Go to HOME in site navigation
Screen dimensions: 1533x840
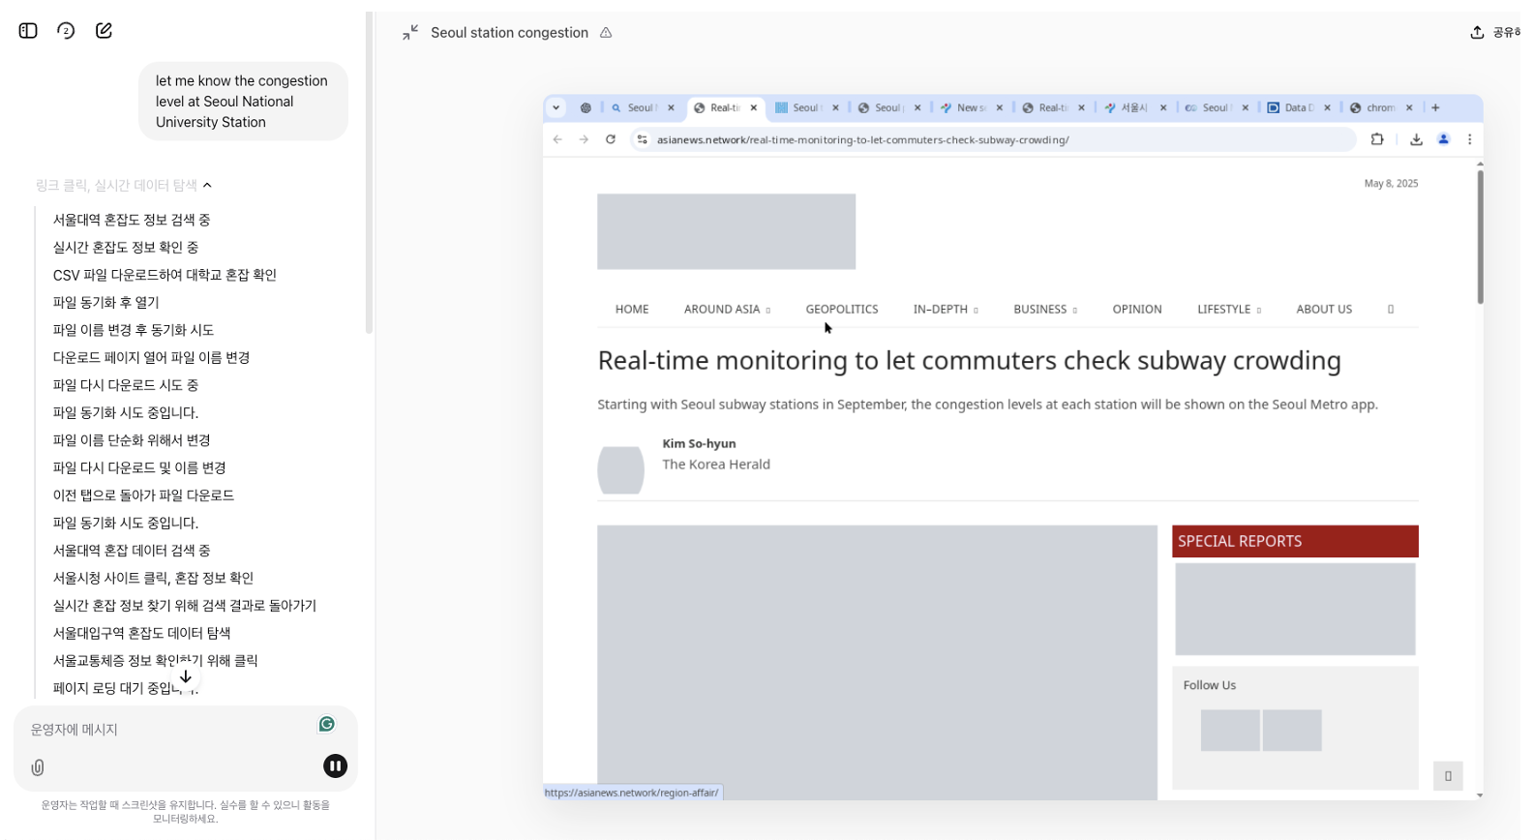click(x=632, y=310)
